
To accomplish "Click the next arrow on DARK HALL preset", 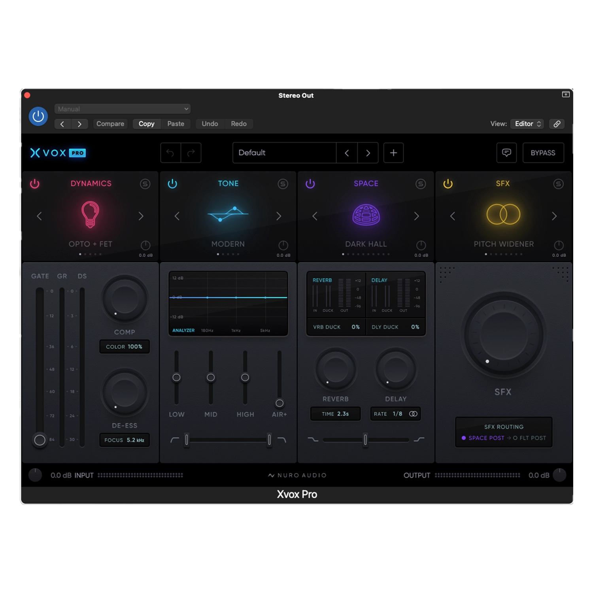I will tap(416, 216).
